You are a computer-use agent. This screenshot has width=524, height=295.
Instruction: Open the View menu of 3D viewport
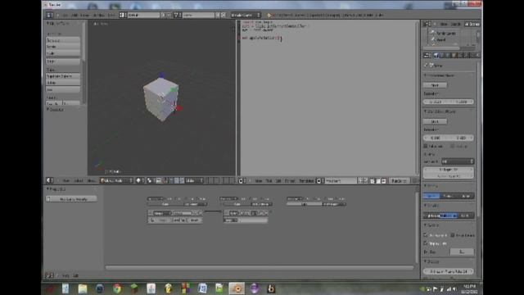tap(66, 181)
